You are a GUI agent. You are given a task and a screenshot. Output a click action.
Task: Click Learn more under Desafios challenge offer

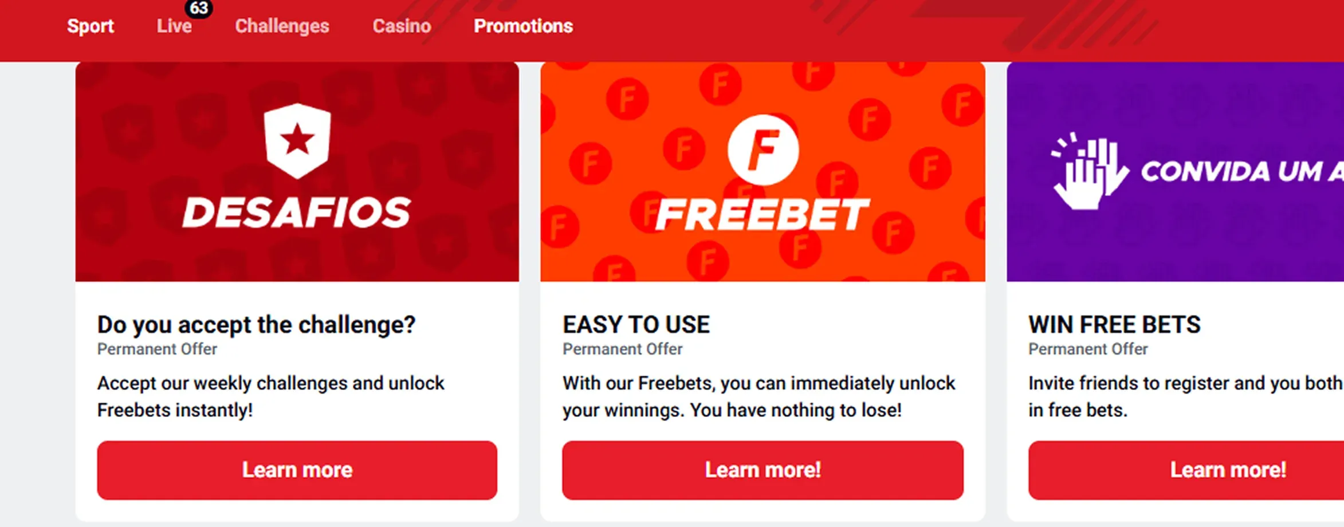pyautogui.click(x=297, y=470)
